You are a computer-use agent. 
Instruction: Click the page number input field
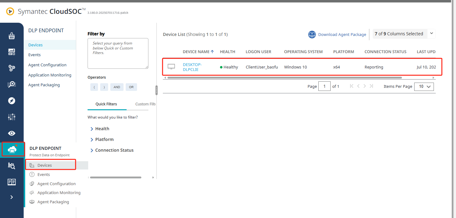click(x=324, y=86)
